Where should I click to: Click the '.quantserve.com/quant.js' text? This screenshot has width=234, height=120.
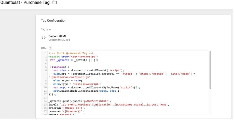pyautogui.click(x=70, y=77)
